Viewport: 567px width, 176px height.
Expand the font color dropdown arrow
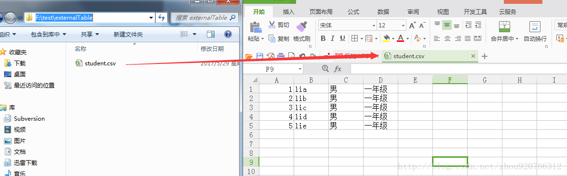click(x=407, y=38)
